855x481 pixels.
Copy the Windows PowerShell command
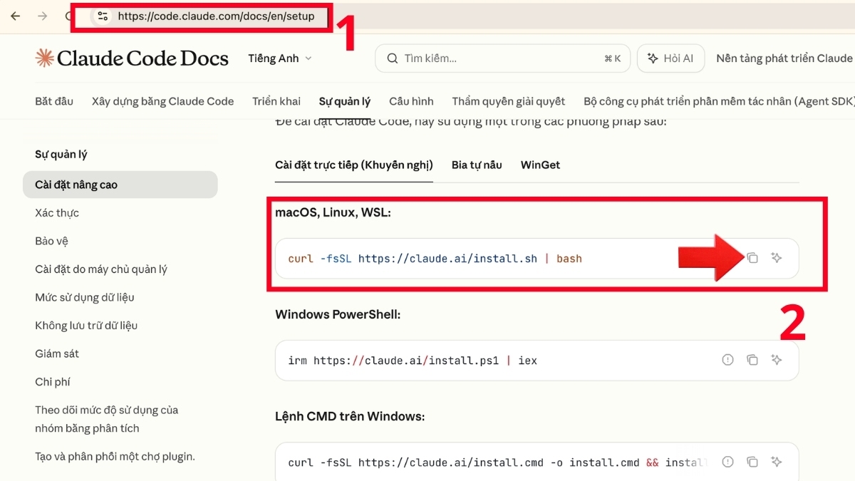pyautogui.click(x=753, y=360)
